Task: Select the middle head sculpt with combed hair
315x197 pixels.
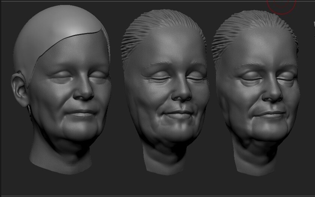Action: coord(165,92)
